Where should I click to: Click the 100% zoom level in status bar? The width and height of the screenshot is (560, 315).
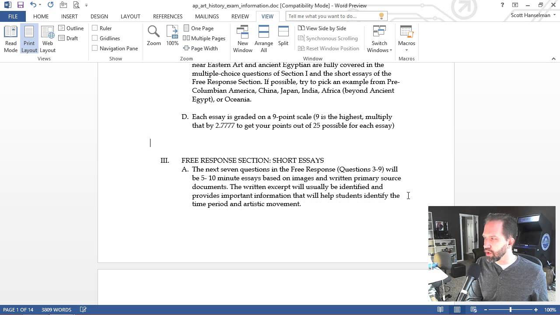(x=550, y=310)
